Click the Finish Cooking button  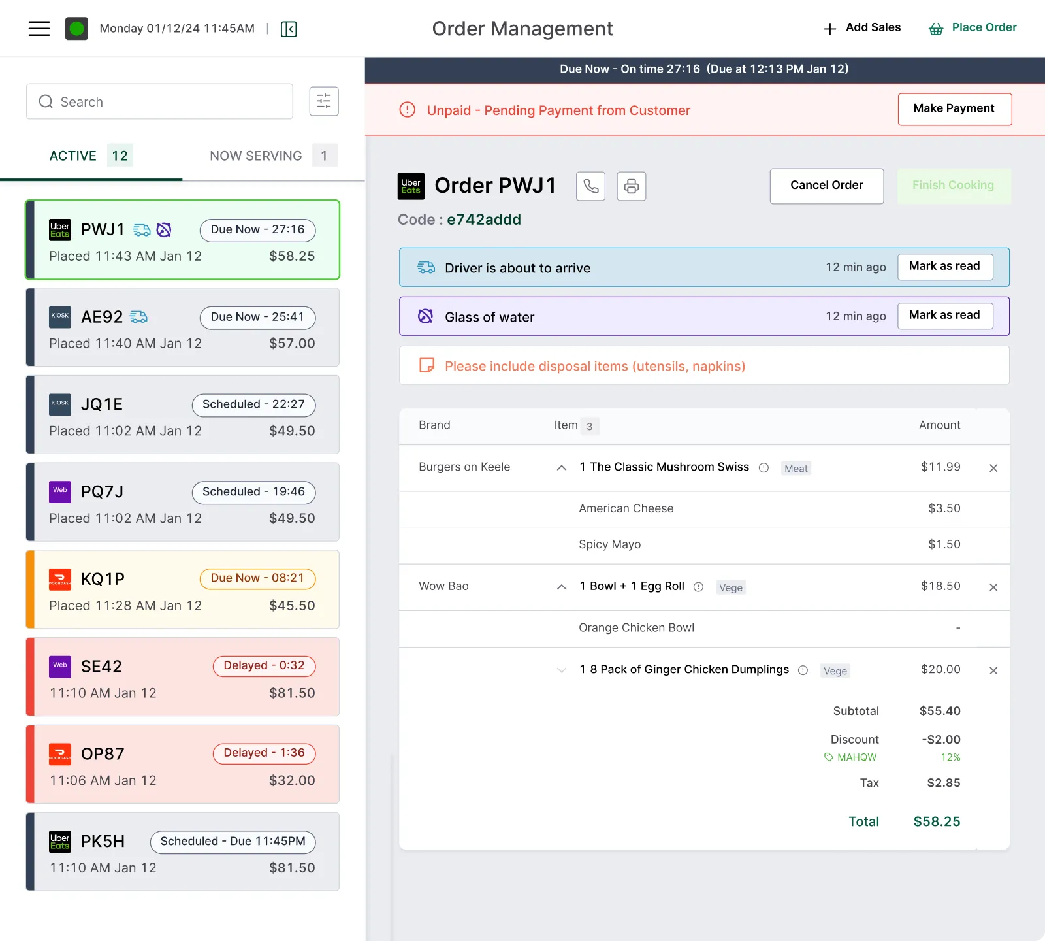[954, 186]
